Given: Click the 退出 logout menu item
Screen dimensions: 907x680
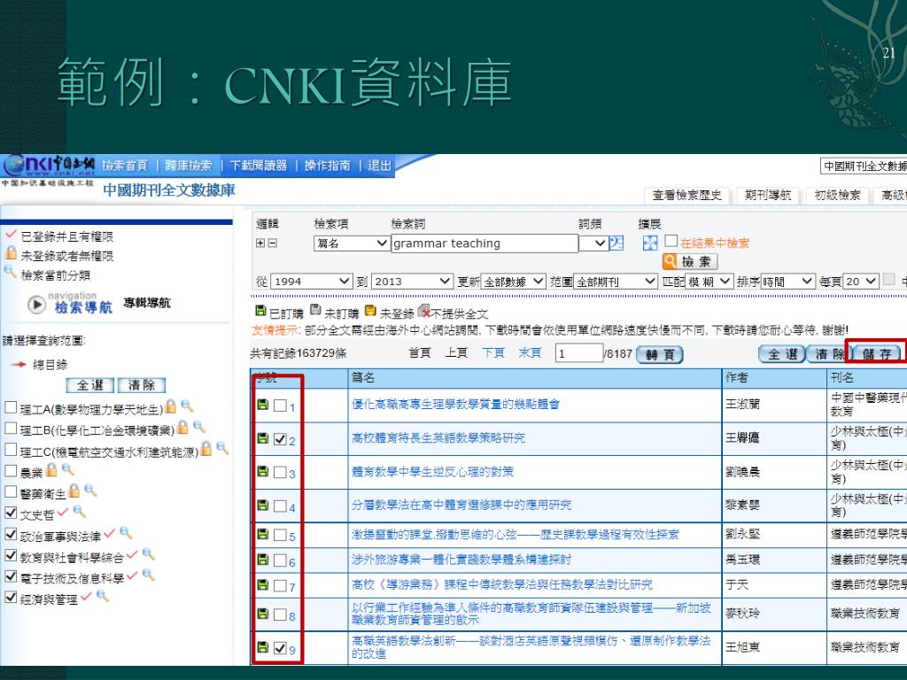Looking at the screenshot, I should pos(379,166).
